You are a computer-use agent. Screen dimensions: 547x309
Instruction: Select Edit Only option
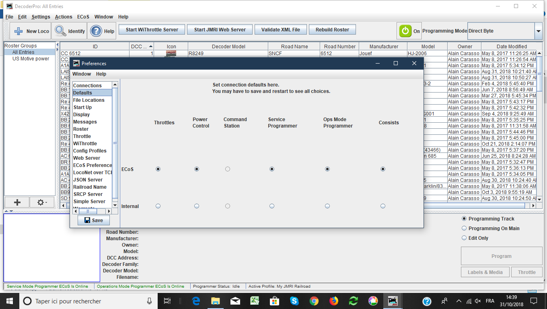[475, 238]
